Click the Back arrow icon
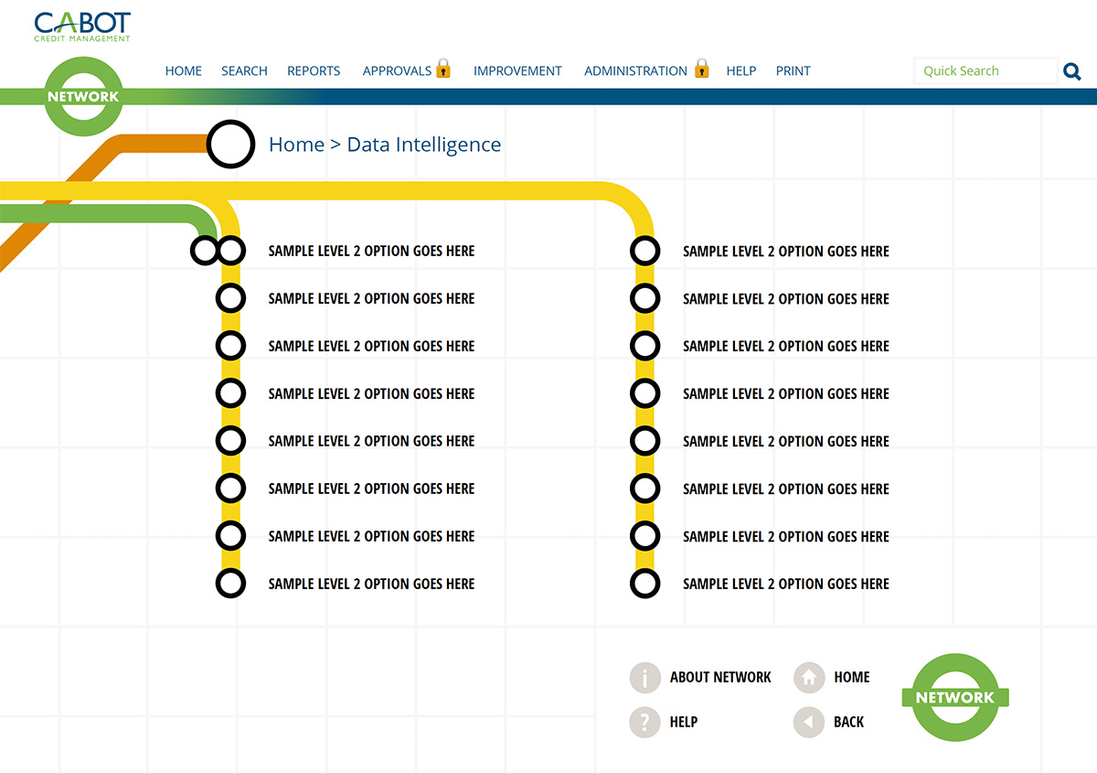Screen dimensions: 1097x773 tap(809, 722)
